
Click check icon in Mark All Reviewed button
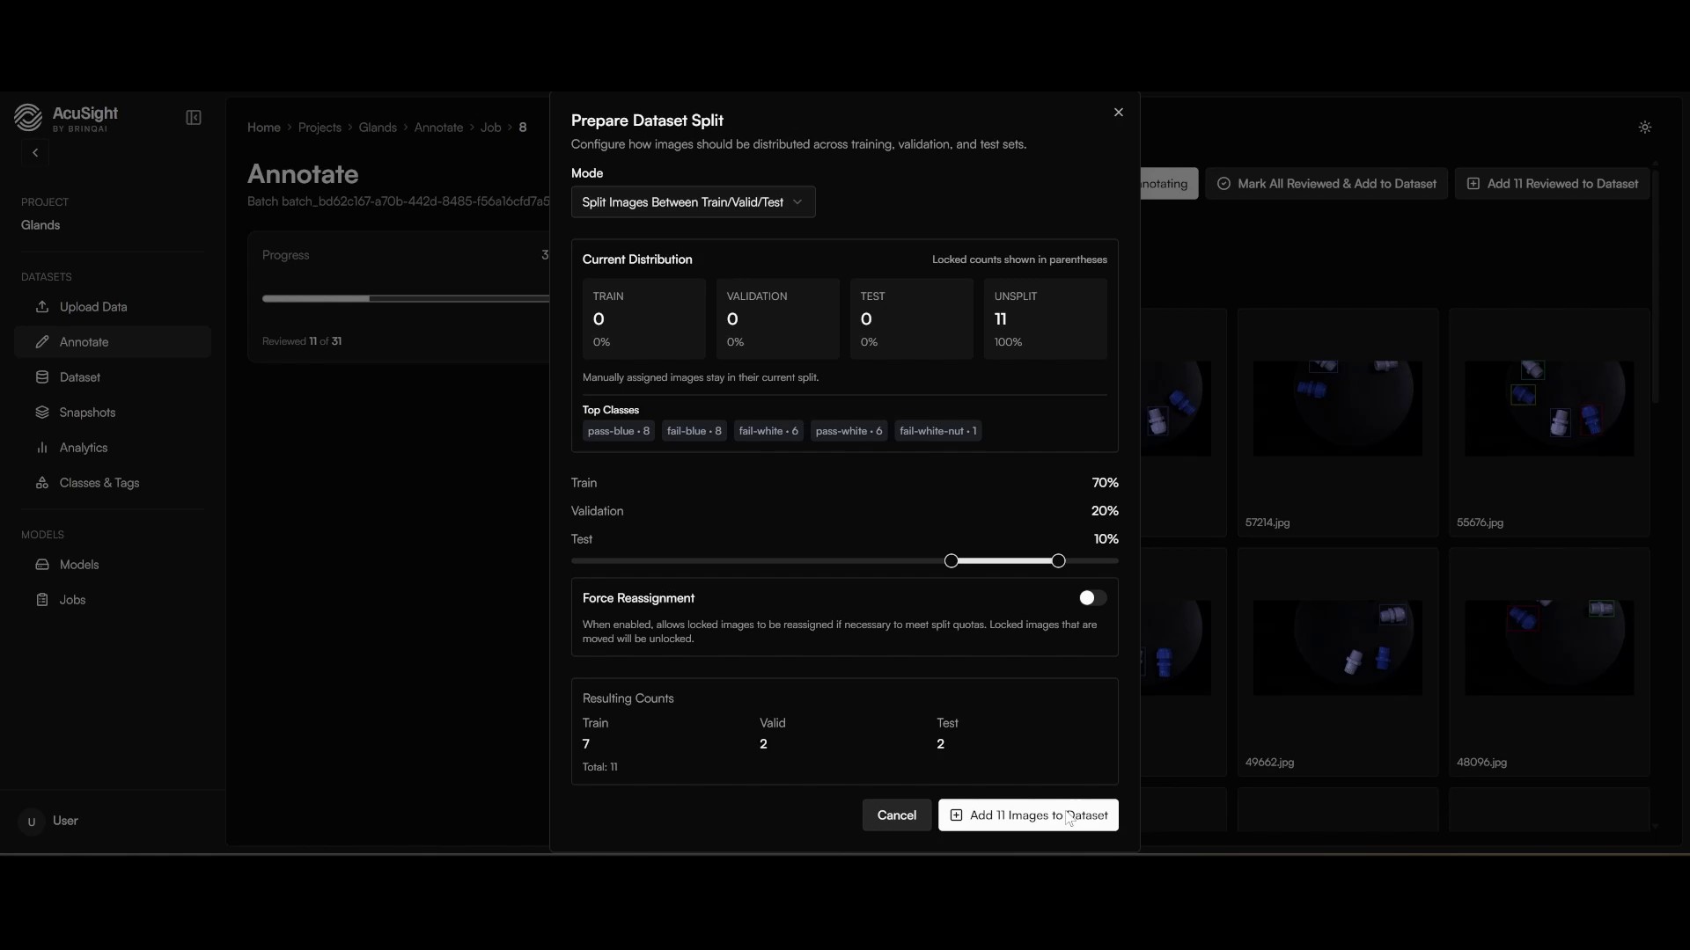click(1223, 184)
